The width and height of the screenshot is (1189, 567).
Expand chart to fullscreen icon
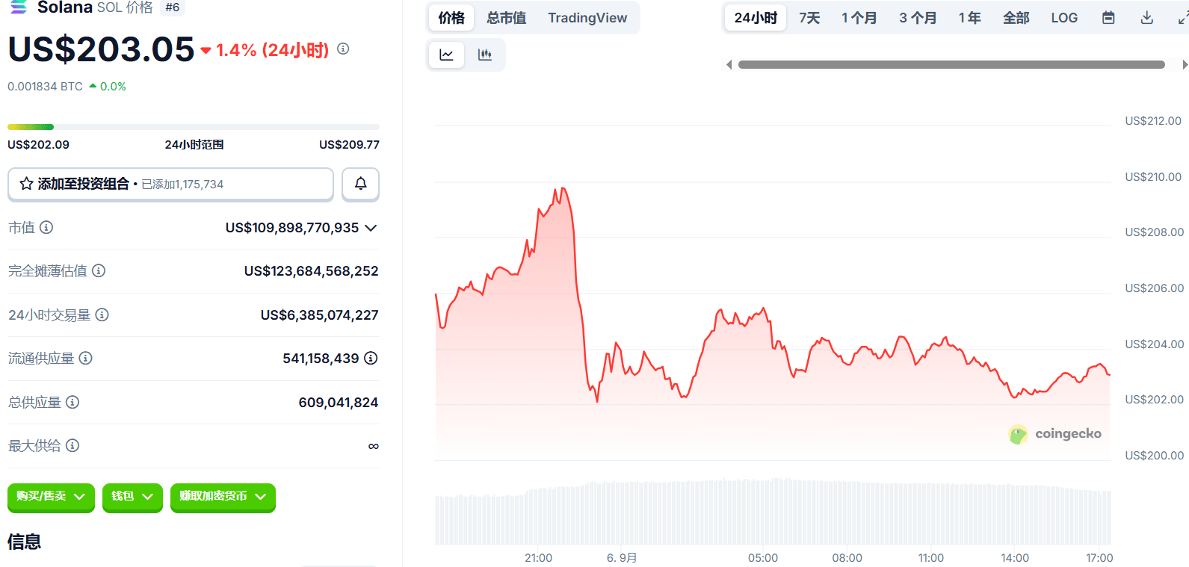(x=1183, y=18)
